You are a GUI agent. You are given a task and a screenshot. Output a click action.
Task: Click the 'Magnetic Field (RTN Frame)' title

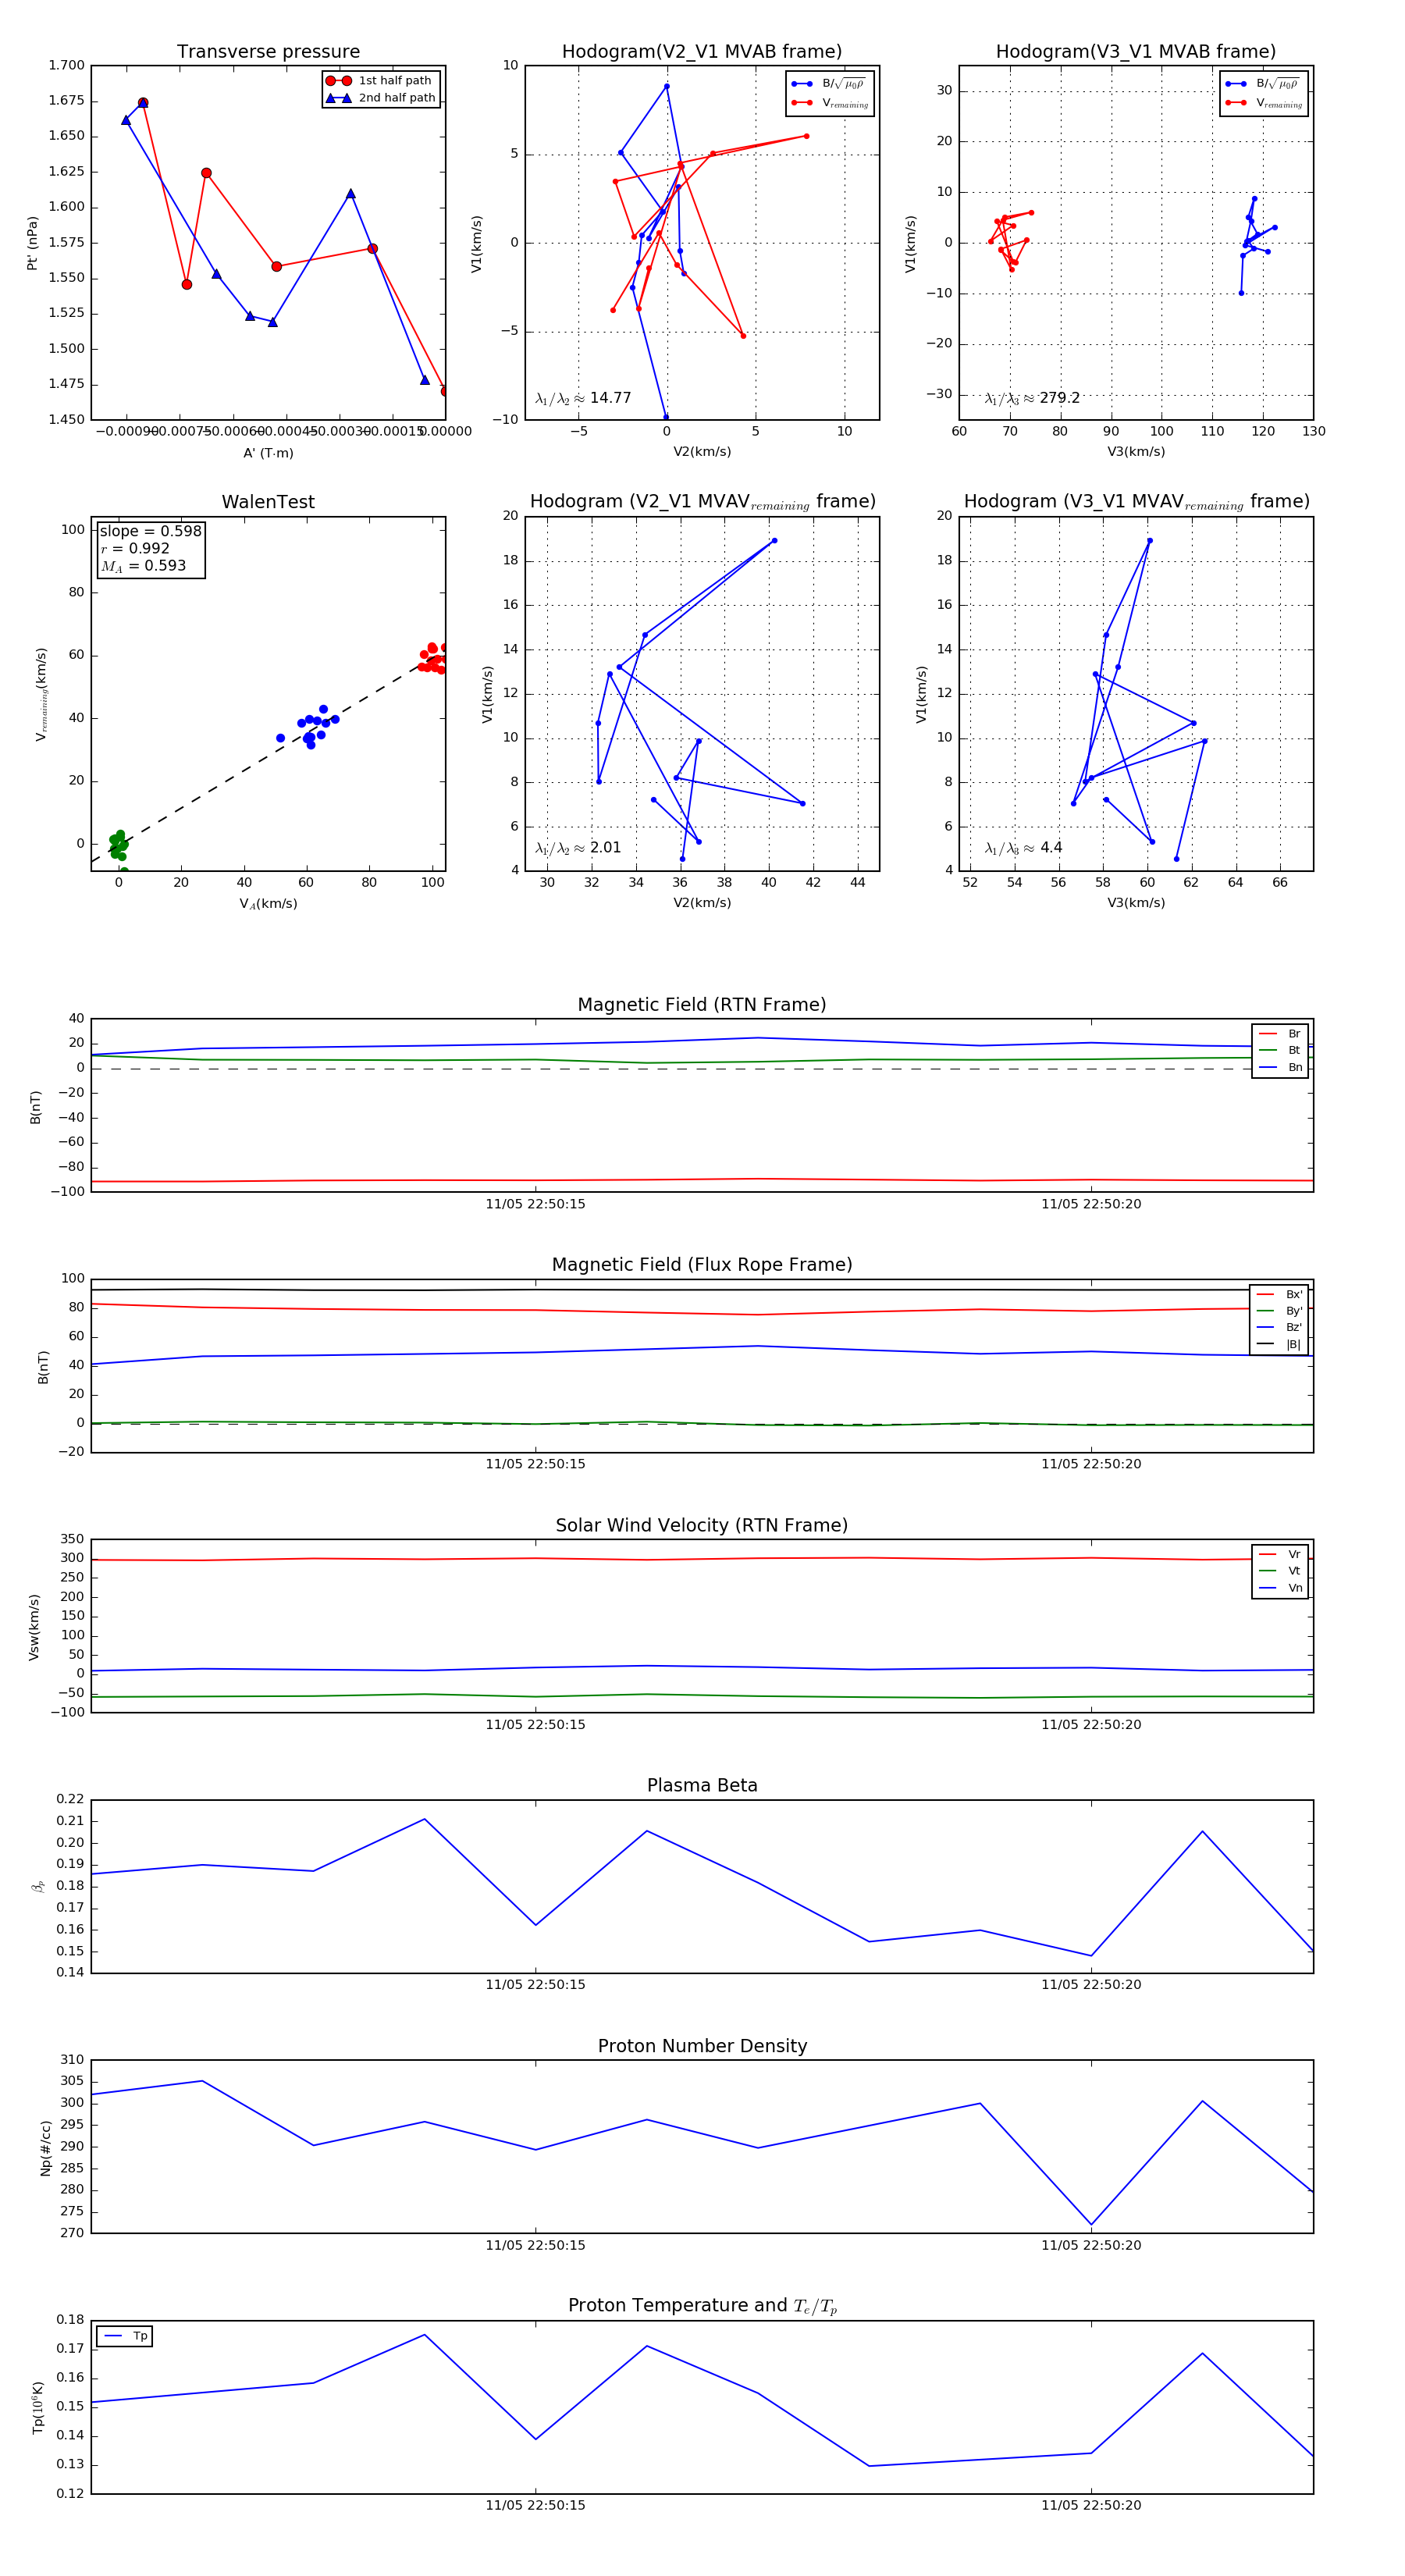coord(702,1005)
